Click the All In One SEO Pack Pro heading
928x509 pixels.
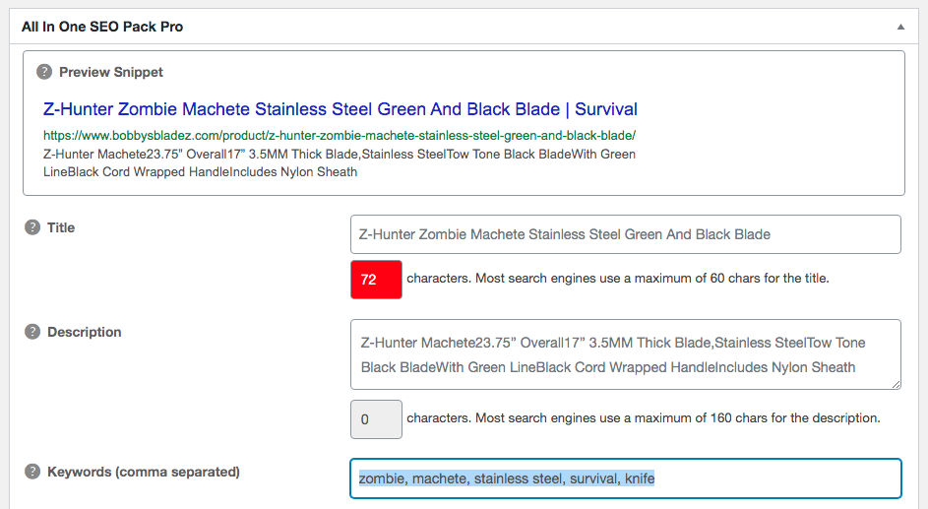click(102, 27)
